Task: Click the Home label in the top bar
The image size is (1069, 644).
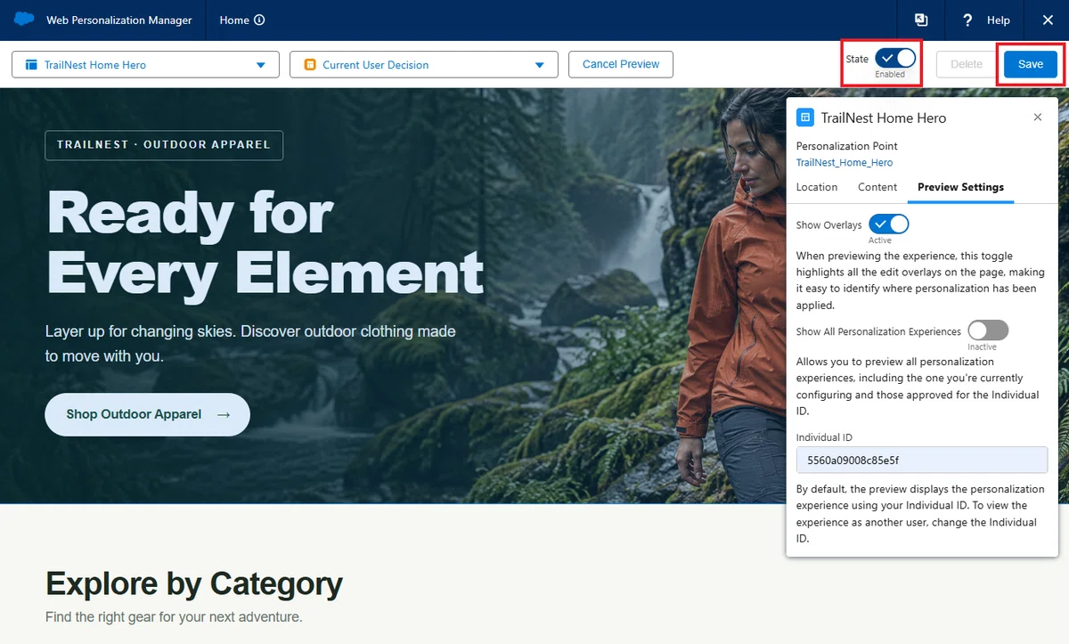Action: [x=234, y=20]
